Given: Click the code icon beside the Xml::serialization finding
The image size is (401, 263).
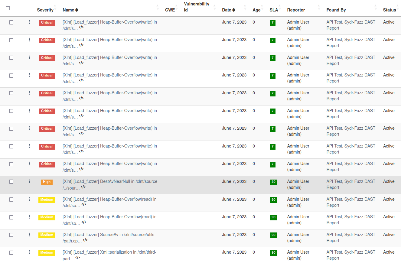Looking at the screenshot, I should click(x=78, y=258).
